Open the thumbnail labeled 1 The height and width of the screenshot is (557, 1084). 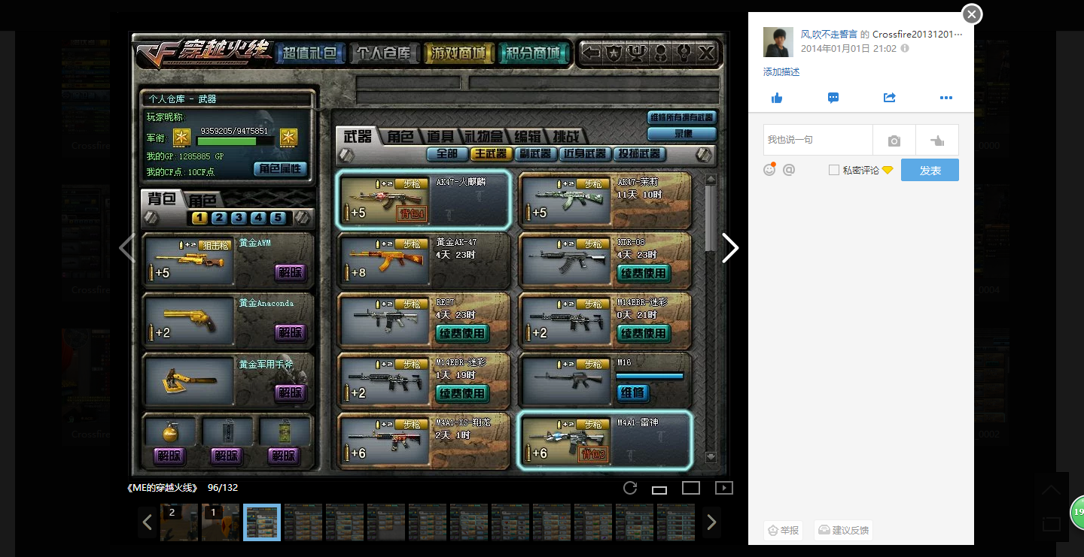click(x=221, y=522)
